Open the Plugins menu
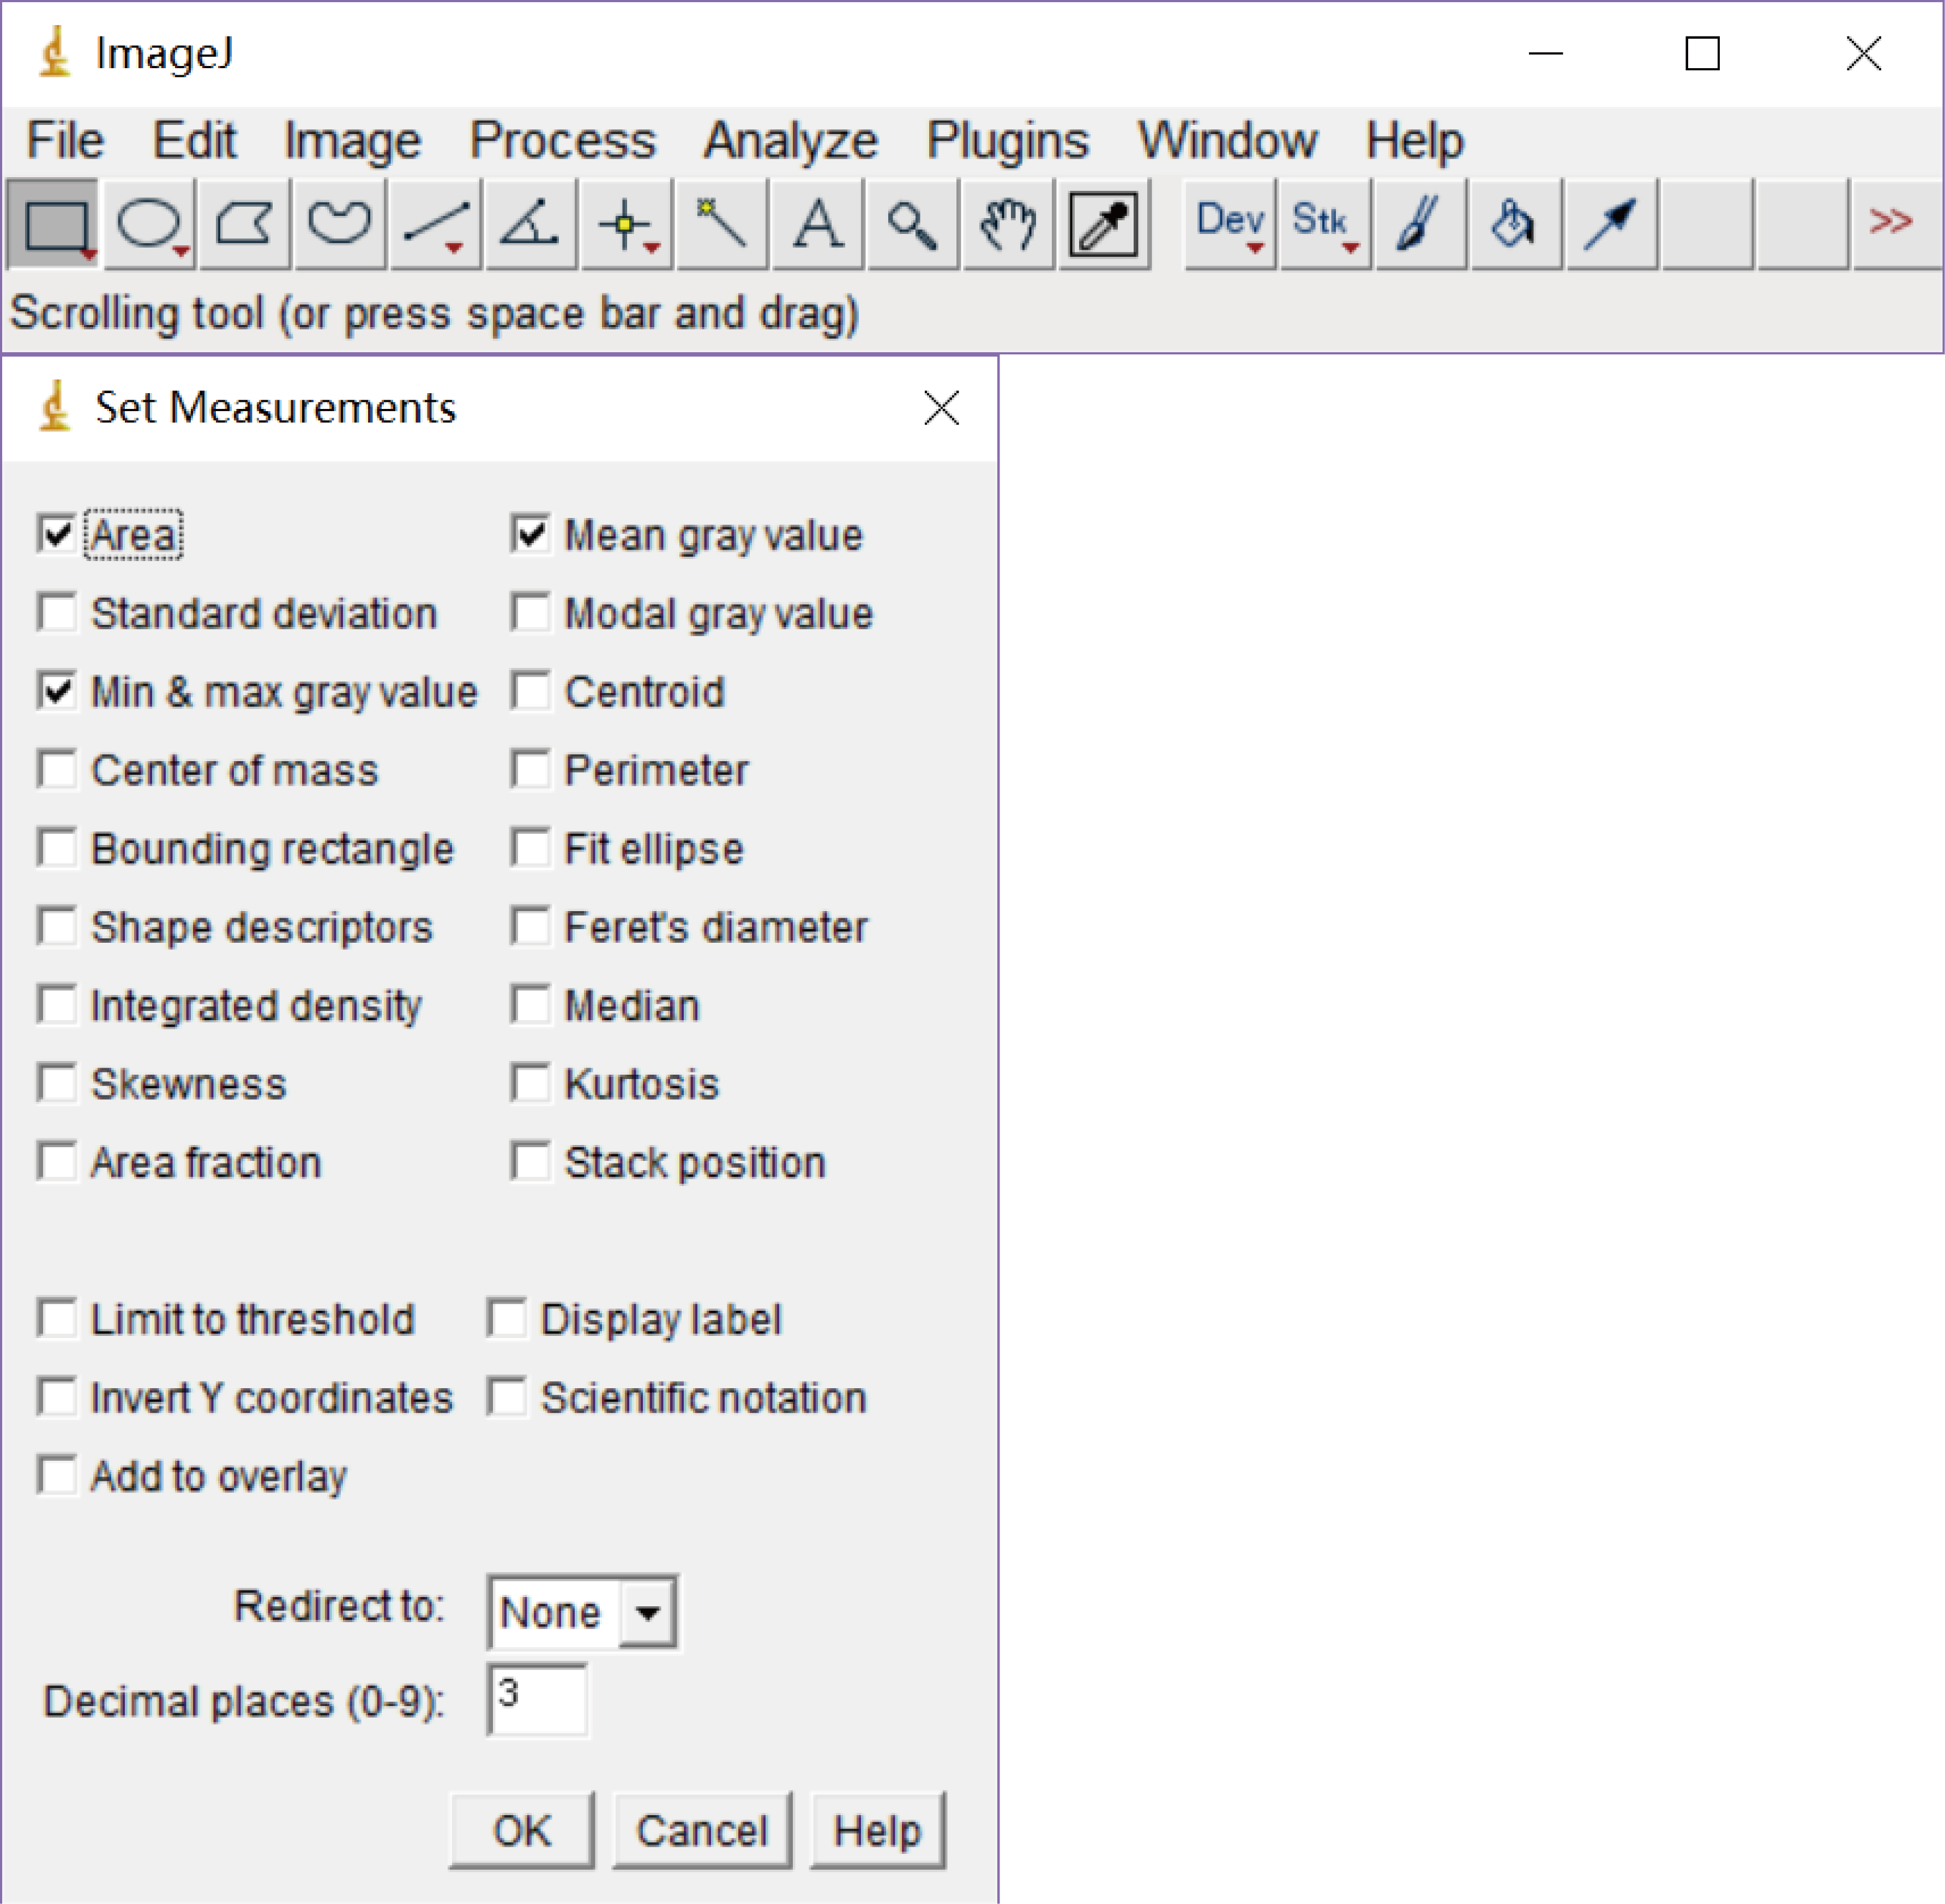 1007,140
